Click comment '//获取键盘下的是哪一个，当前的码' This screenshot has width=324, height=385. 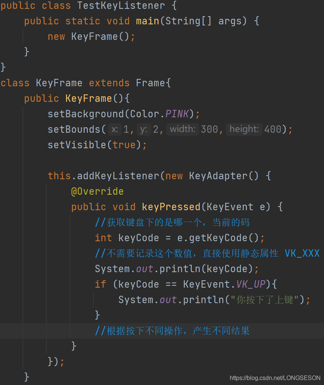coord(172,222)
